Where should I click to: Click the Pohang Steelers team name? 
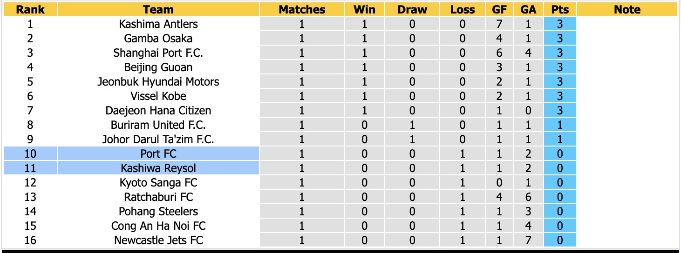tap(158, 212)
